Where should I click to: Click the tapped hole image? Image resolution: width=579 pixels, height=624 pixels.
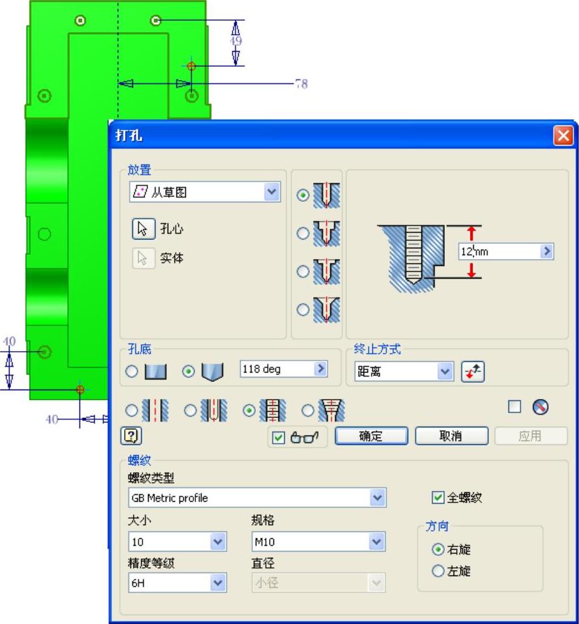coord(272,410)
